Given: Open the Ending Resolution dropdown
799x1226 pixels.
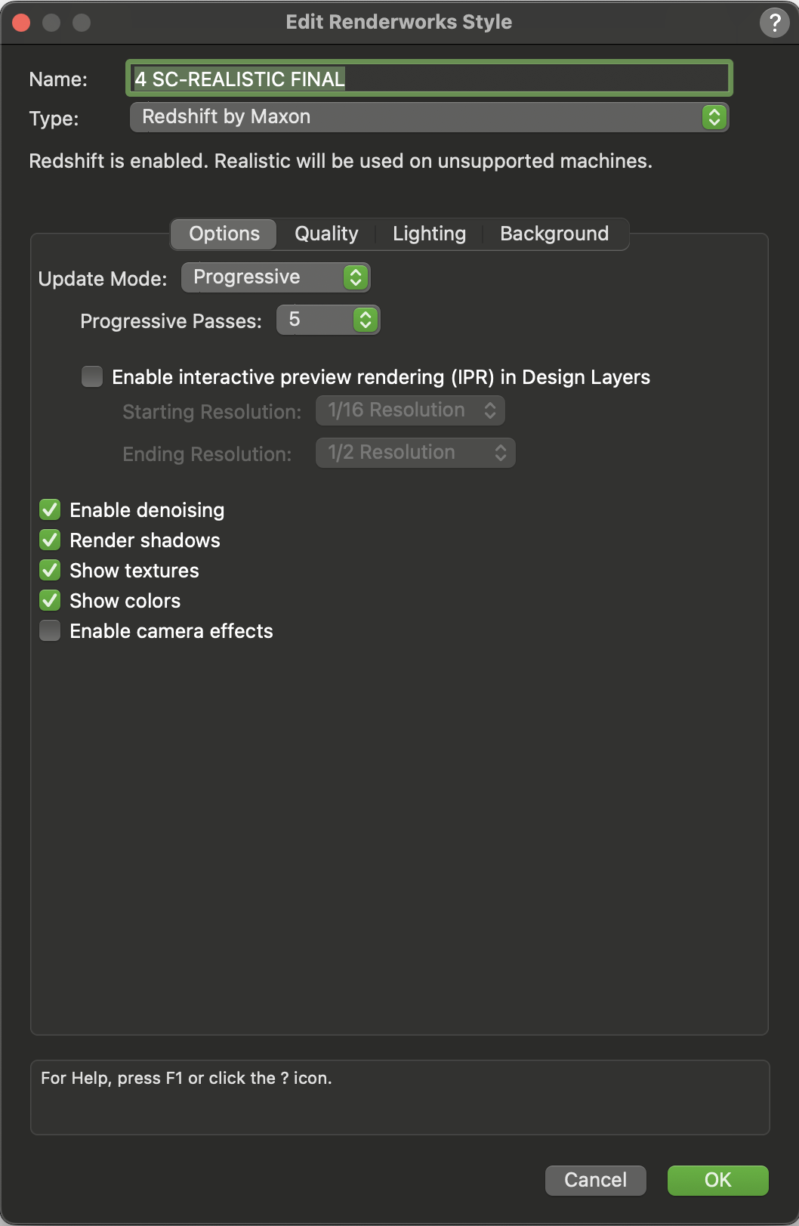Looking at the screenshot, I should (x=415, y=452).
